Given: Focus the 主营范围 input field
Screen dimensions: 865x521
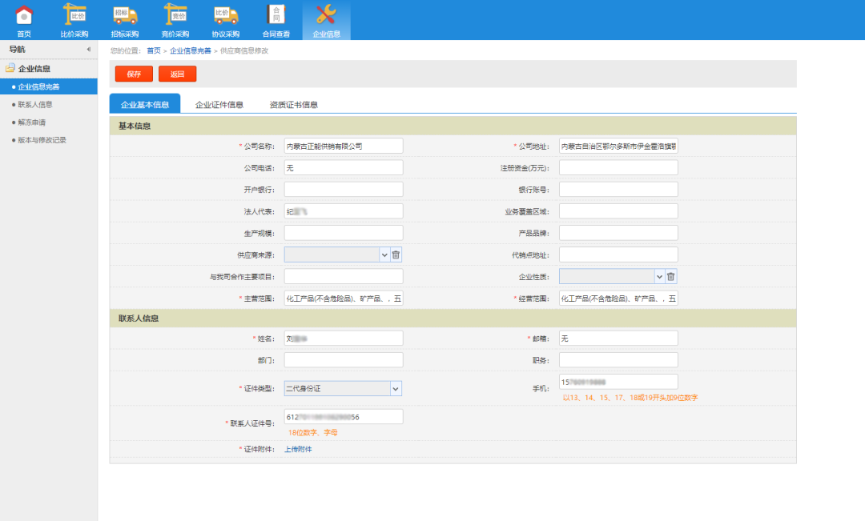Looking at the screenshot, I should pyautogui.click(x=343, y=299).
